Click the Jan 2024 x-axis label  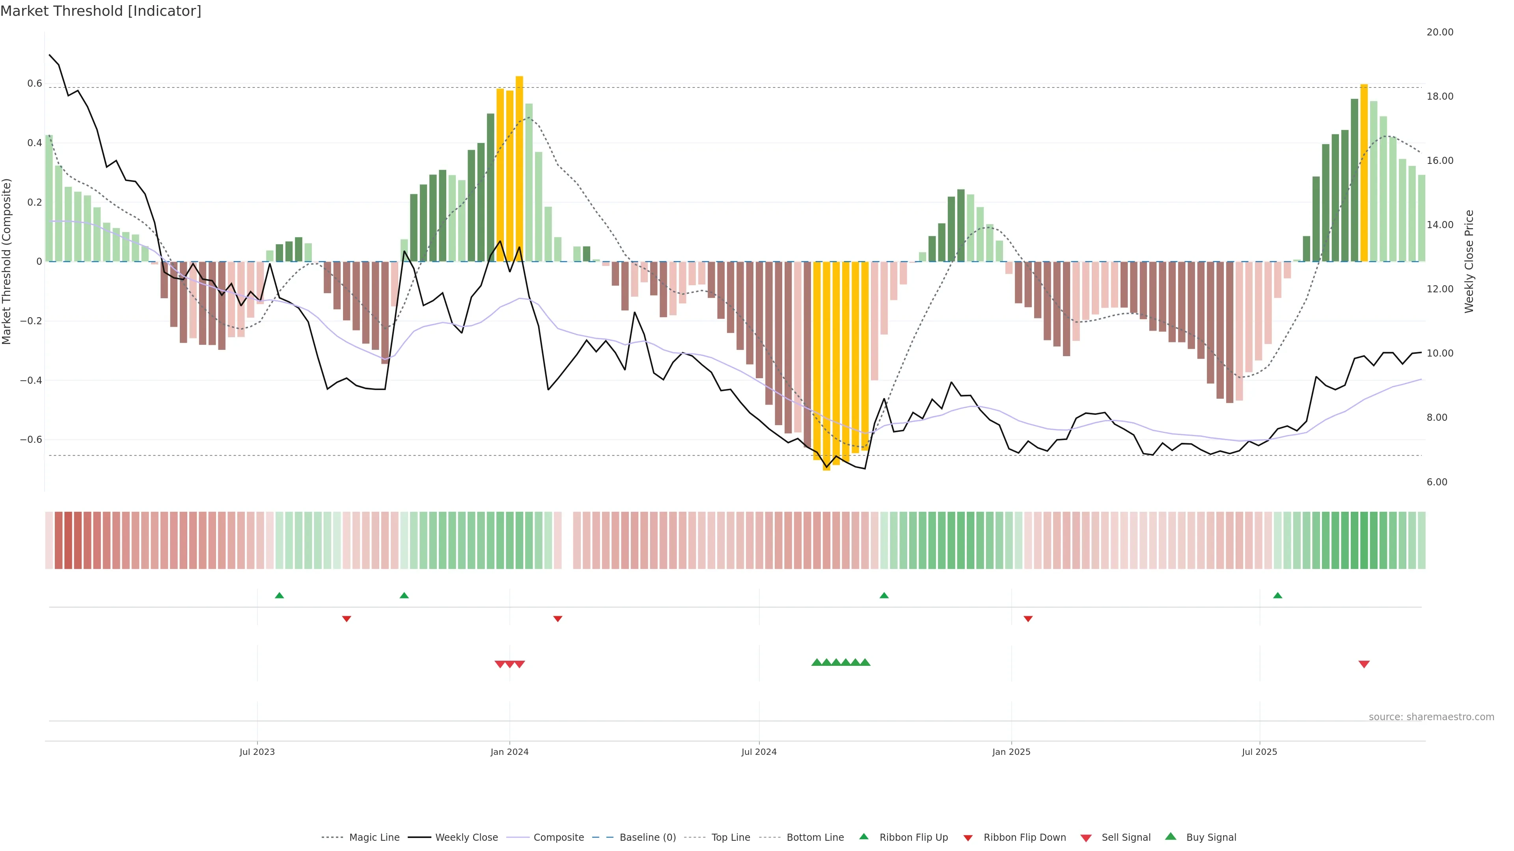[509, 752]
